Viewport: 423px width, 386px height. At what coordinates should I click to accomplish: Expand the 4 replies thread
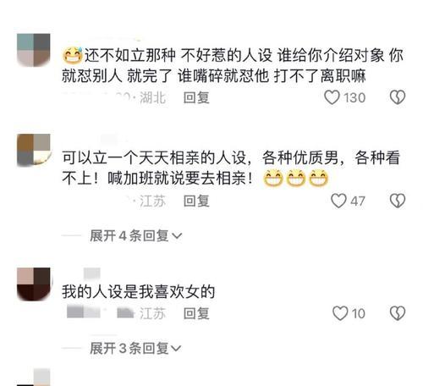(x=136, y=236)
